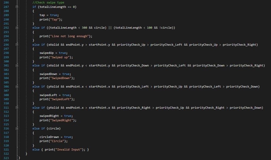This screenshot has height=160, width=271.
Task: Click "startPoint.x" on line 311
Action: (x=99, y=108)
